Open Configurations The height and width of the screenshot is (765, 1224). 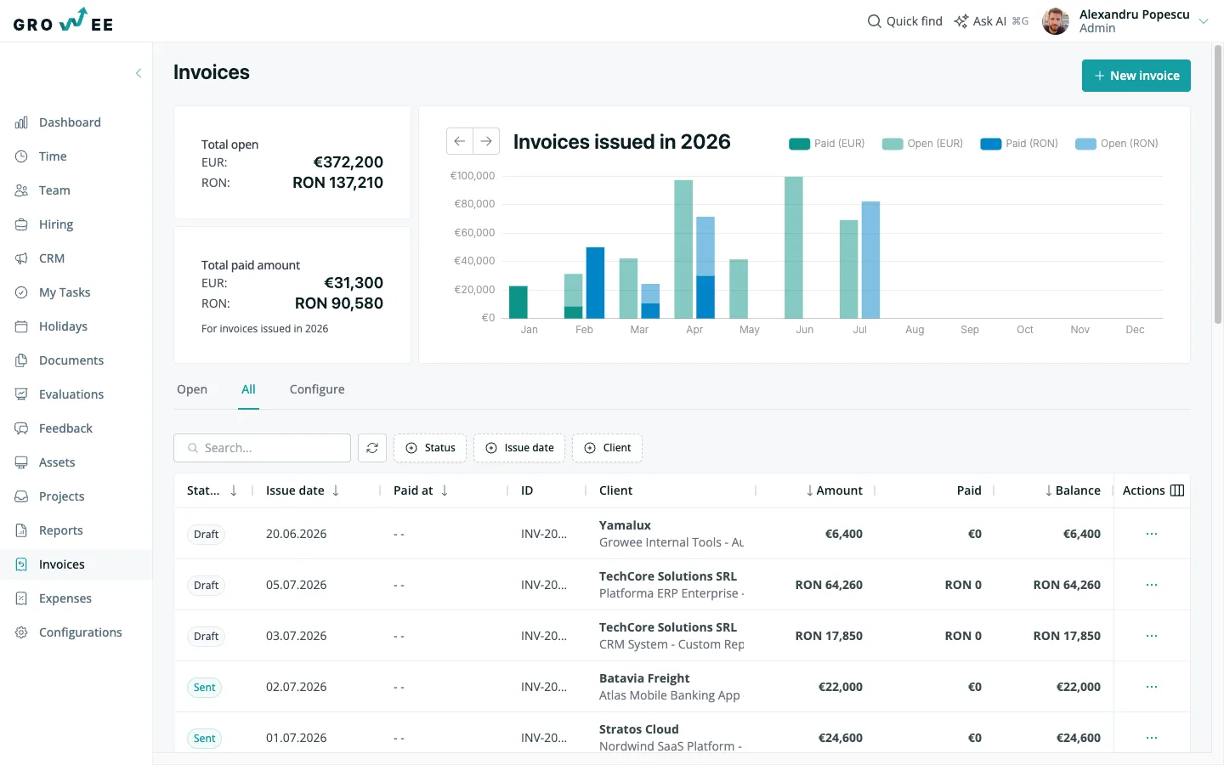point(80,632)
